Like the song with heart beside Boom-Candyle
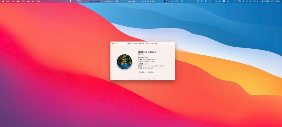Viewport: 282px width, 127px height. pyautogui.click(x=114, y=1)
